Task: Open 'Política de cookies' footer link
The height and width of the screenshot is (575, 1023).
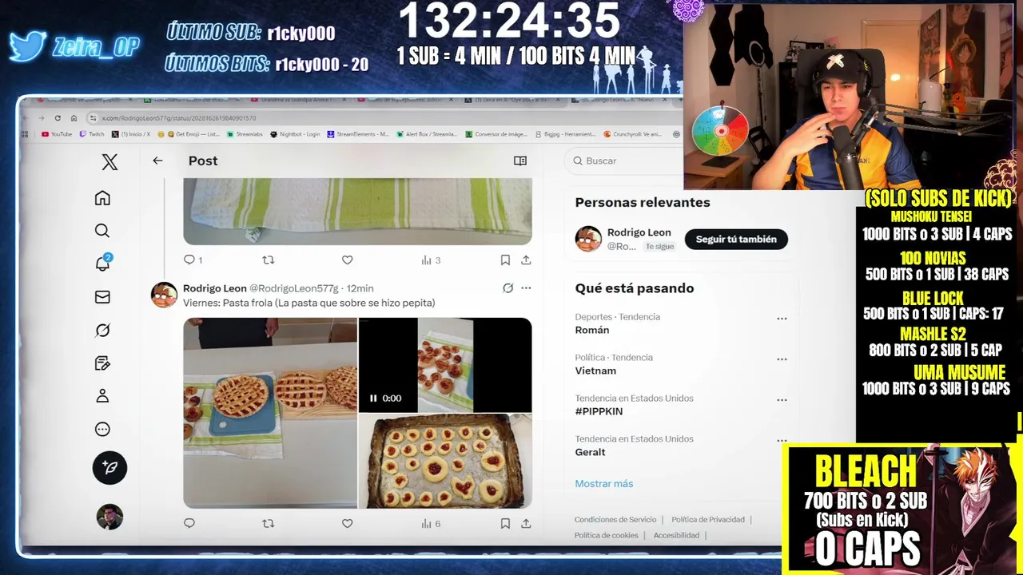Action: tap(607, 535)
